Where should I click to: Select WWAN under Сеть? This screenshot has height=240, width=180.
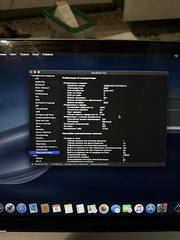[39, 158]
